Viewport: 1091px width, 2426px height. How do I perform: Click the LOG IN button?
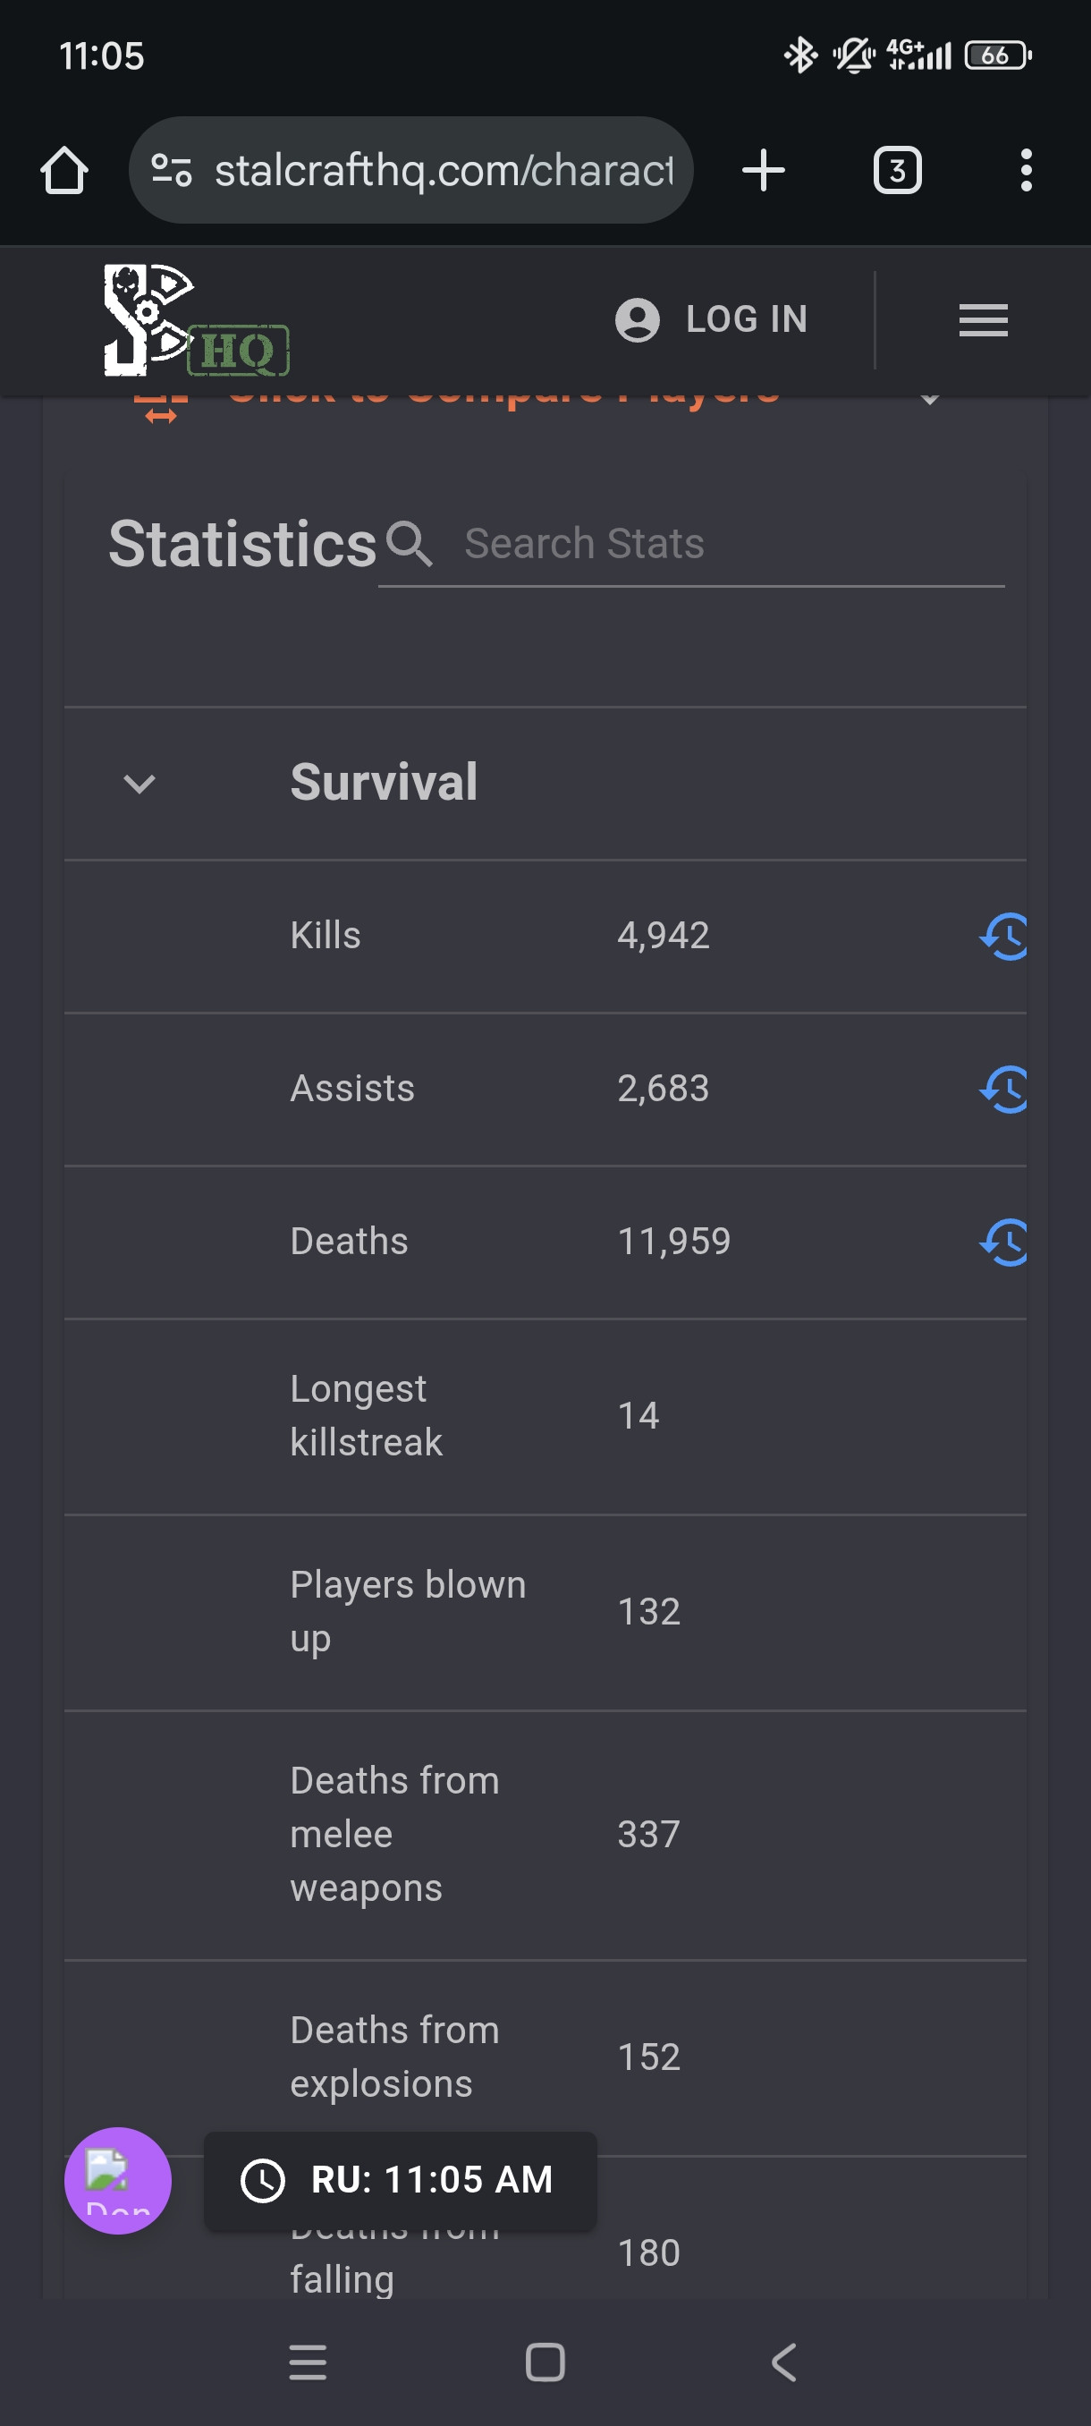pyautogui.click(x=712, y=320)
